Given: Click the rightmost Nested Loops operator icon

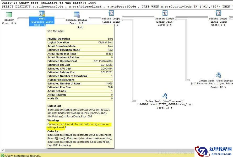Looking at the screenshot, I should point(218,13).
